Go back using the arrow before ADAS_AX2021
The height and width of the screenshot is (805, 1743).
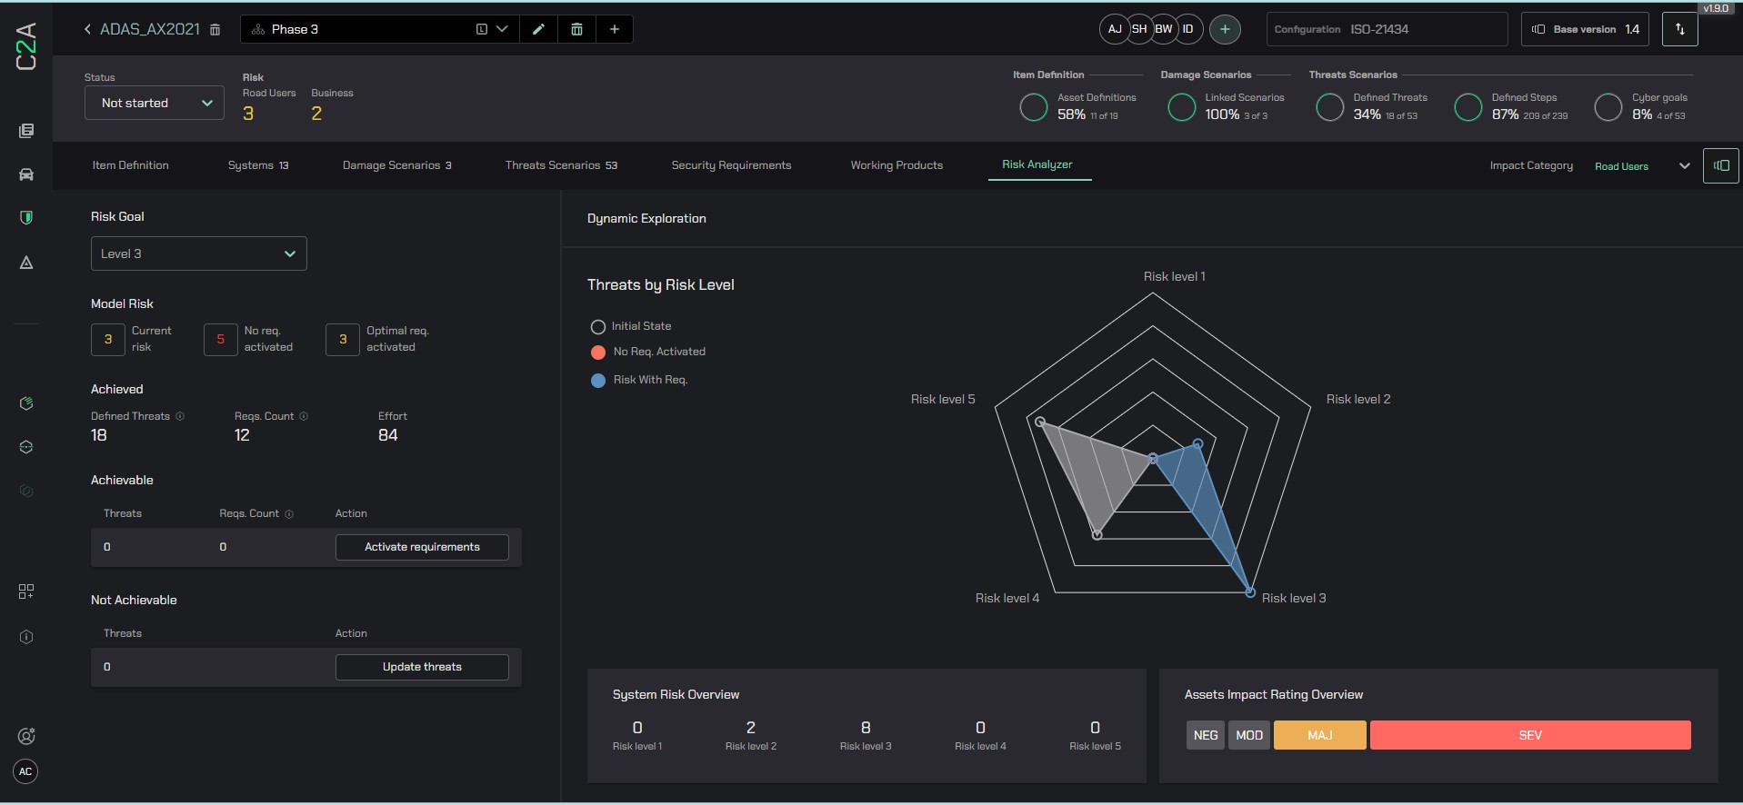pos(87,29)
